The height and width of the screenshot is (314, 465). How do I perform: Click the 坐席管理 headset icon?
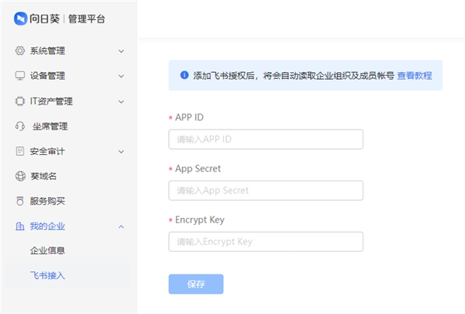point(20,126)
